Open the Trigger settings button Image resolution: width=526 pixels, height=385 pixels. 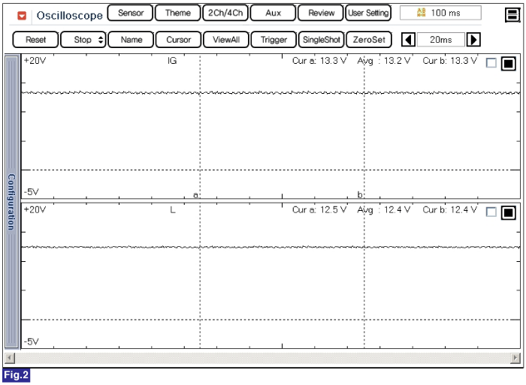pos(274,40)
